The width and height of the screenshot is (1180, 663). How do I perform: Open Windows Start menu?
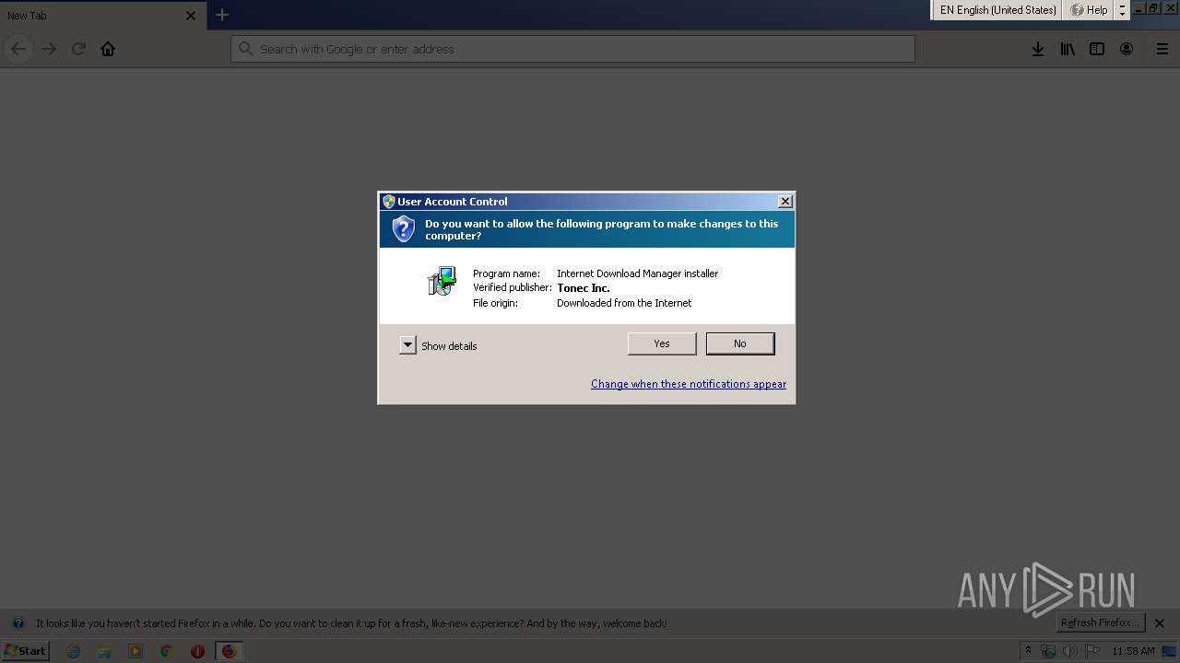point(25,651)
